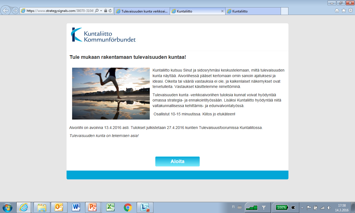Click the volume speaker tray icon
The width and height of the screenshot is (355, 213).
(x=329, y=207)
